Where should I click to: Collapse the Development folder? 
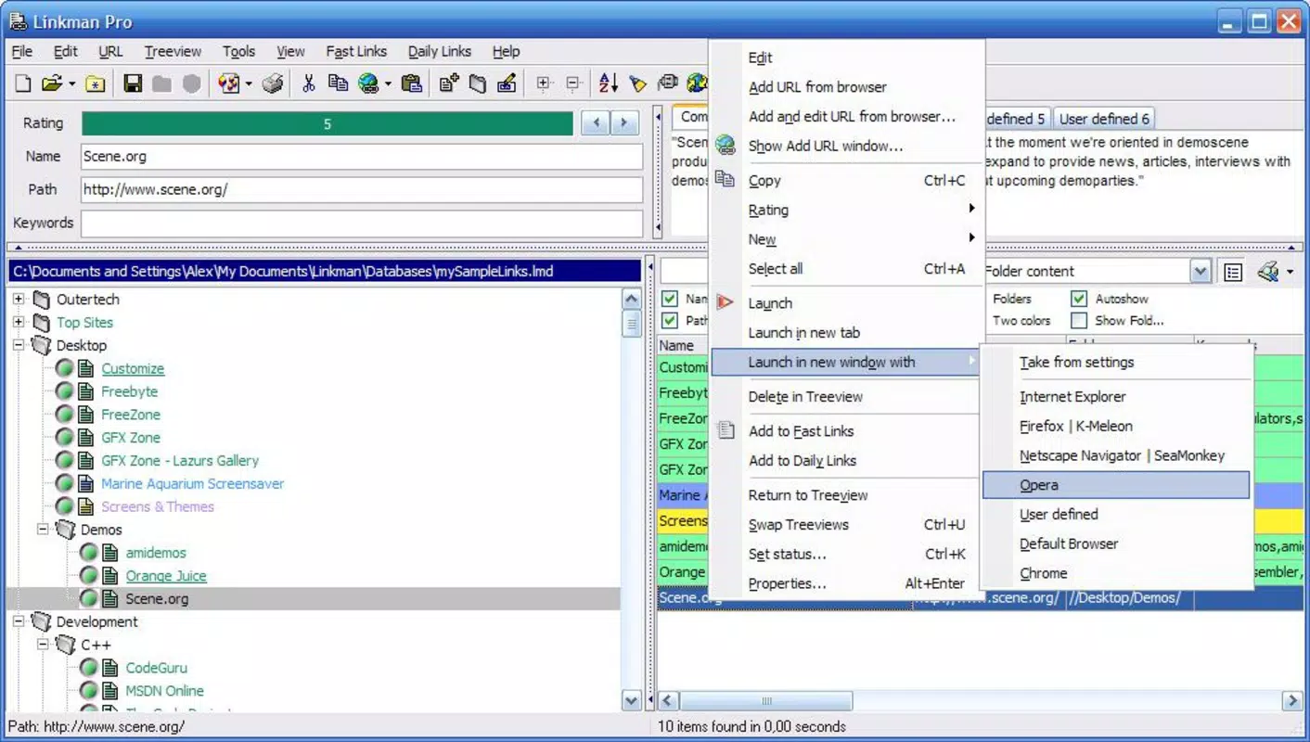(19, 621)
